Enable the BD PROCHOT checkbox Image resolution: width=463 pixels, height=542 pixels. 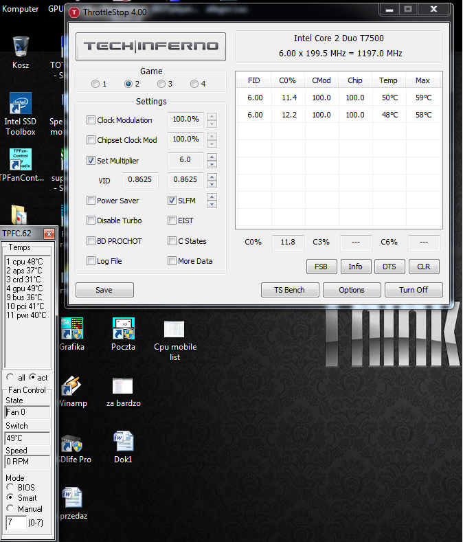coord(91,240)
